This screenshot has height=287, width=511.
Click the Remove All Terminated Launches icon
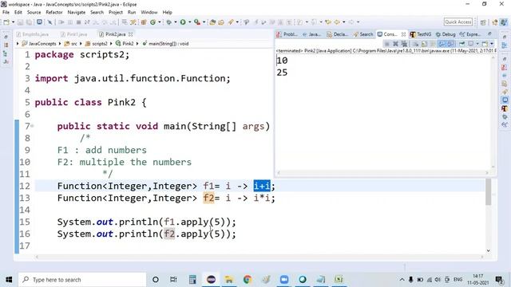[404, 44]
